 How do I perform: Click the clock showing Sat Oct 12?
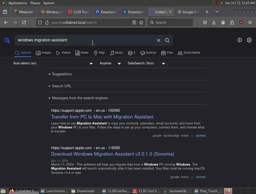240,3
